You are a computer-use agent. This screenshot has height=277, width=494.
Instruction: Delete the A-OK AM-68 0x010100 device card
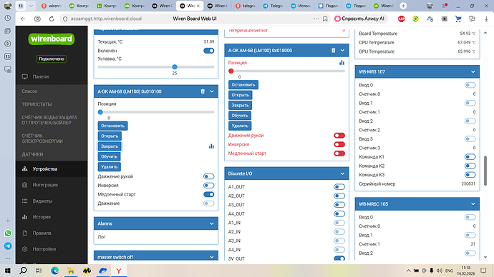[203, 91]
